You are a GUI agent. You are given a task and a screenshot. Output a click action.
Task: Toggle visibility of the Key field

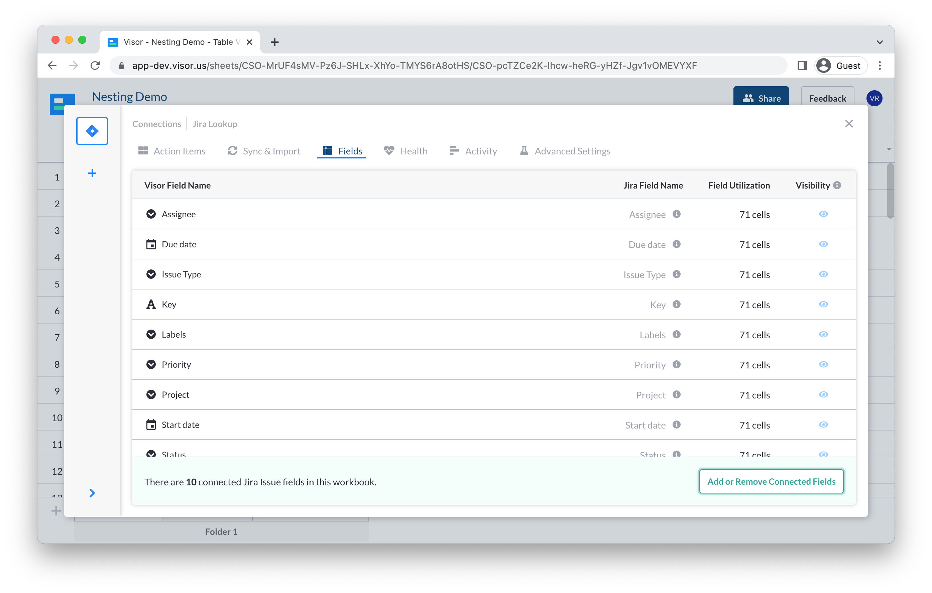coord(823,304)
